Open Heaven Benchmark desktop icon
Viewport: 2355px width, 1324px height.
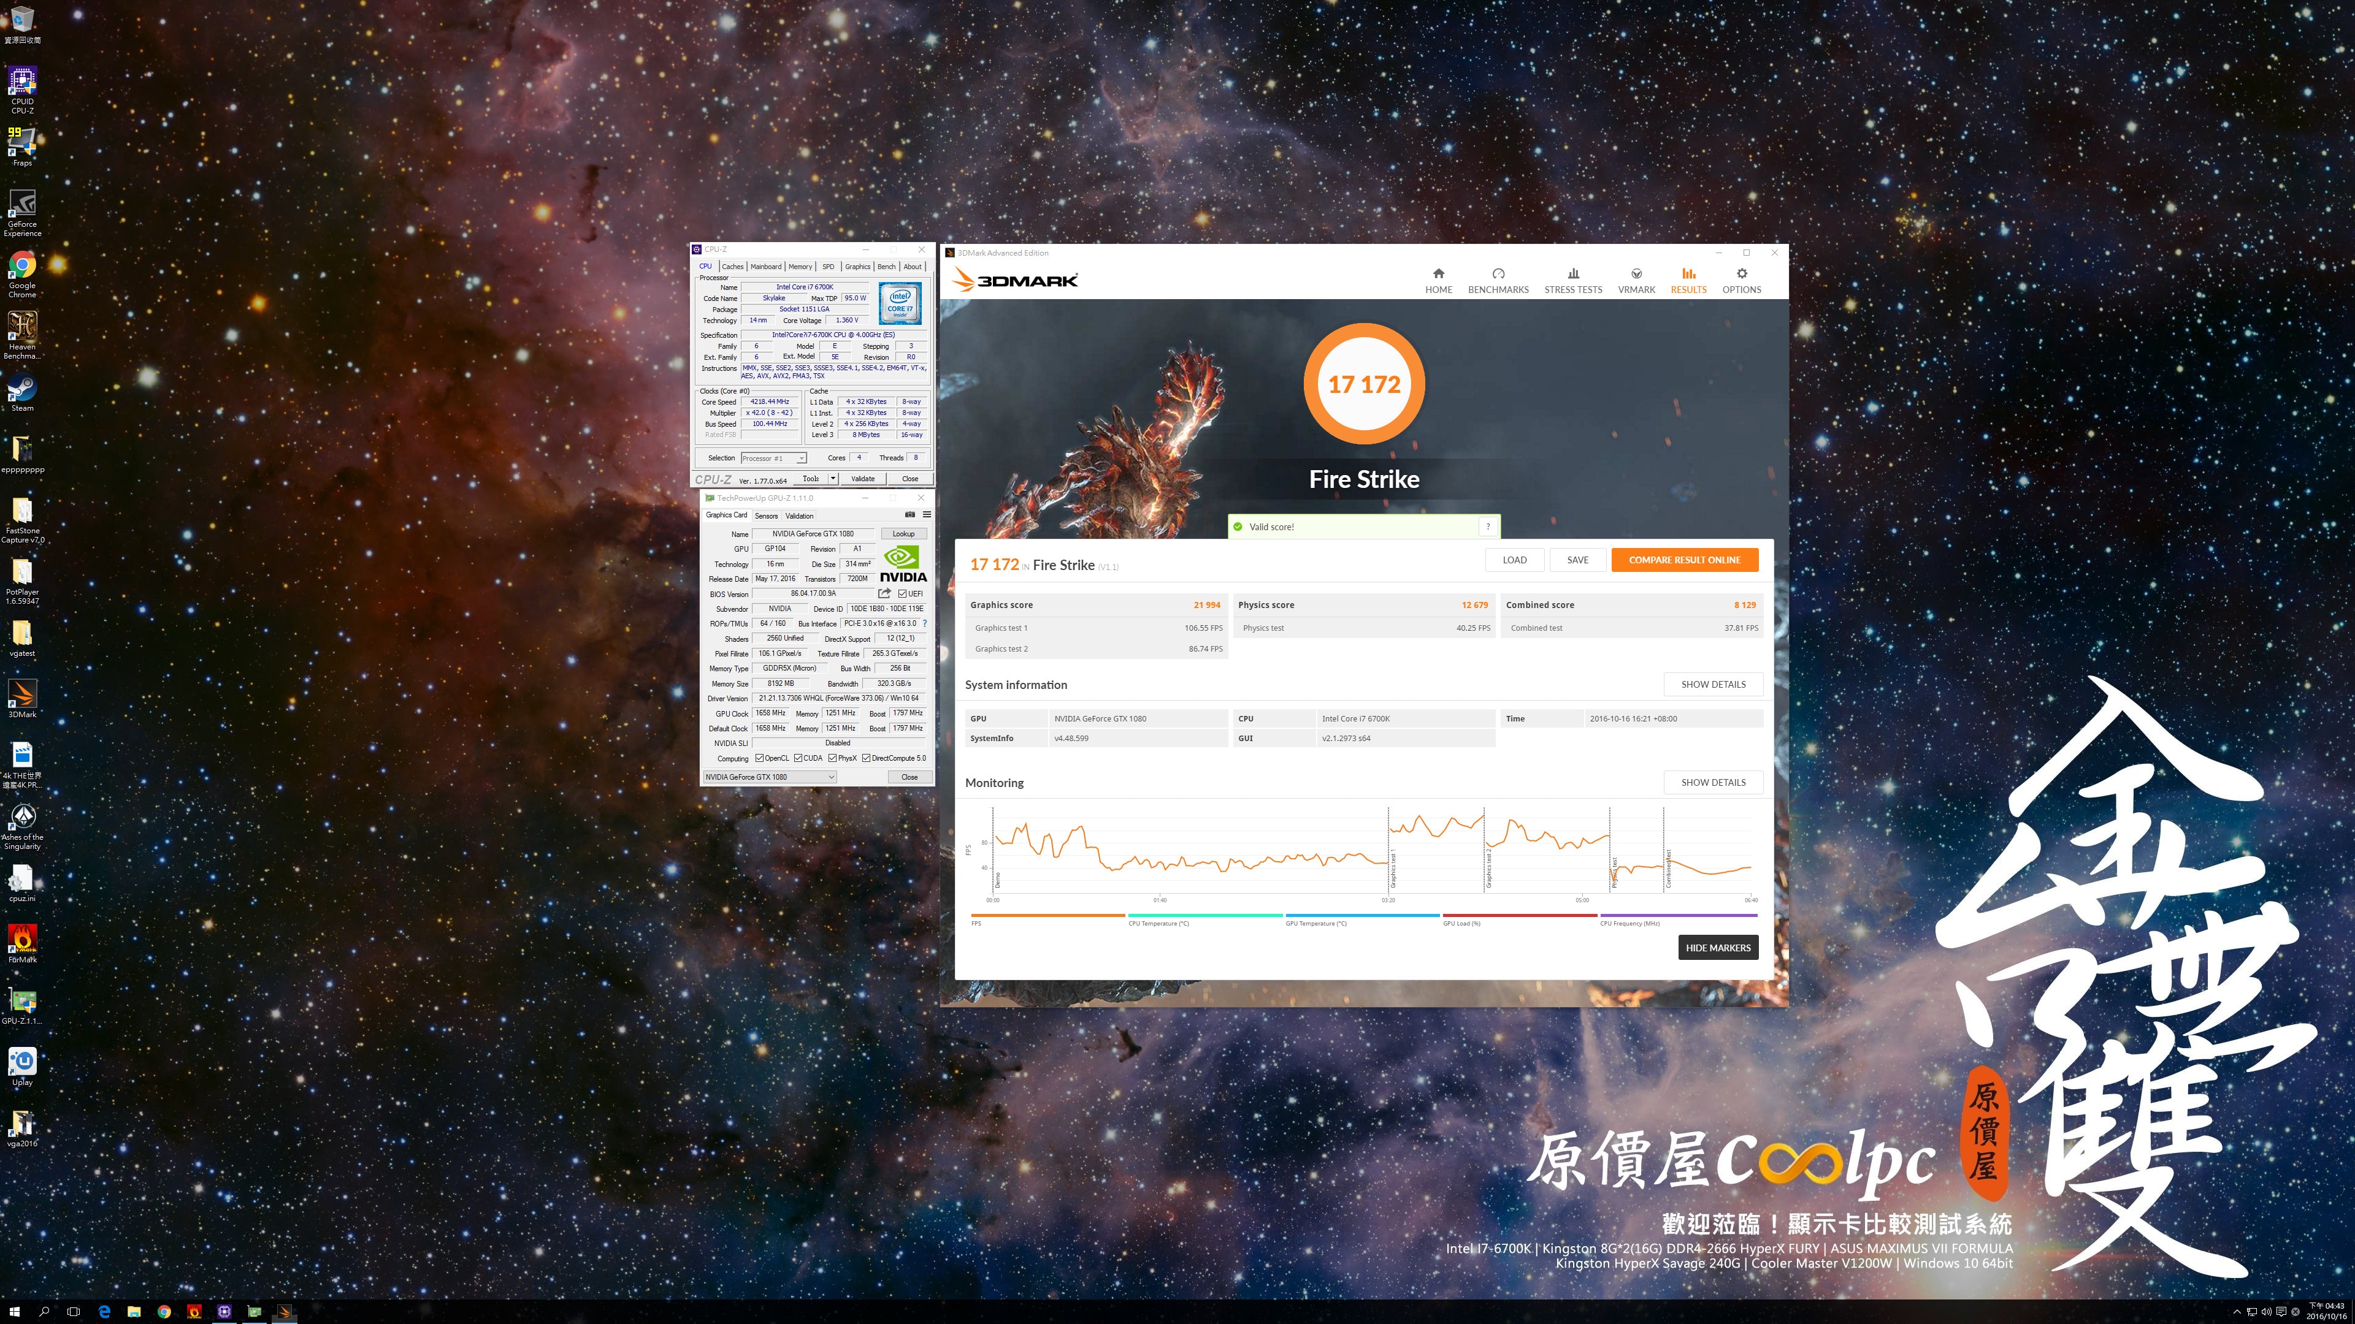(22, 335)
